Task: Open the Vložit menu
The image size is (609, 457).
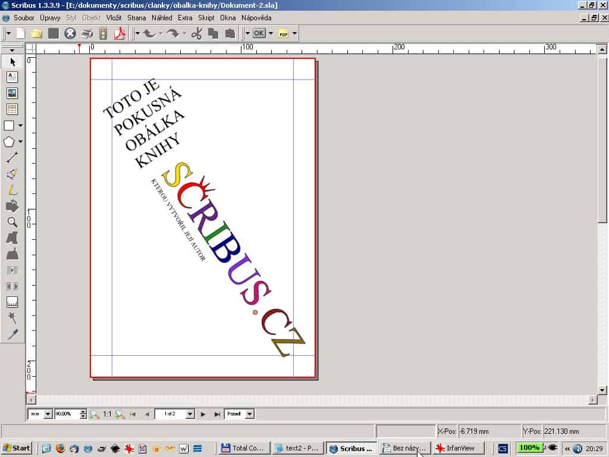Action: (x=114, y=18)
